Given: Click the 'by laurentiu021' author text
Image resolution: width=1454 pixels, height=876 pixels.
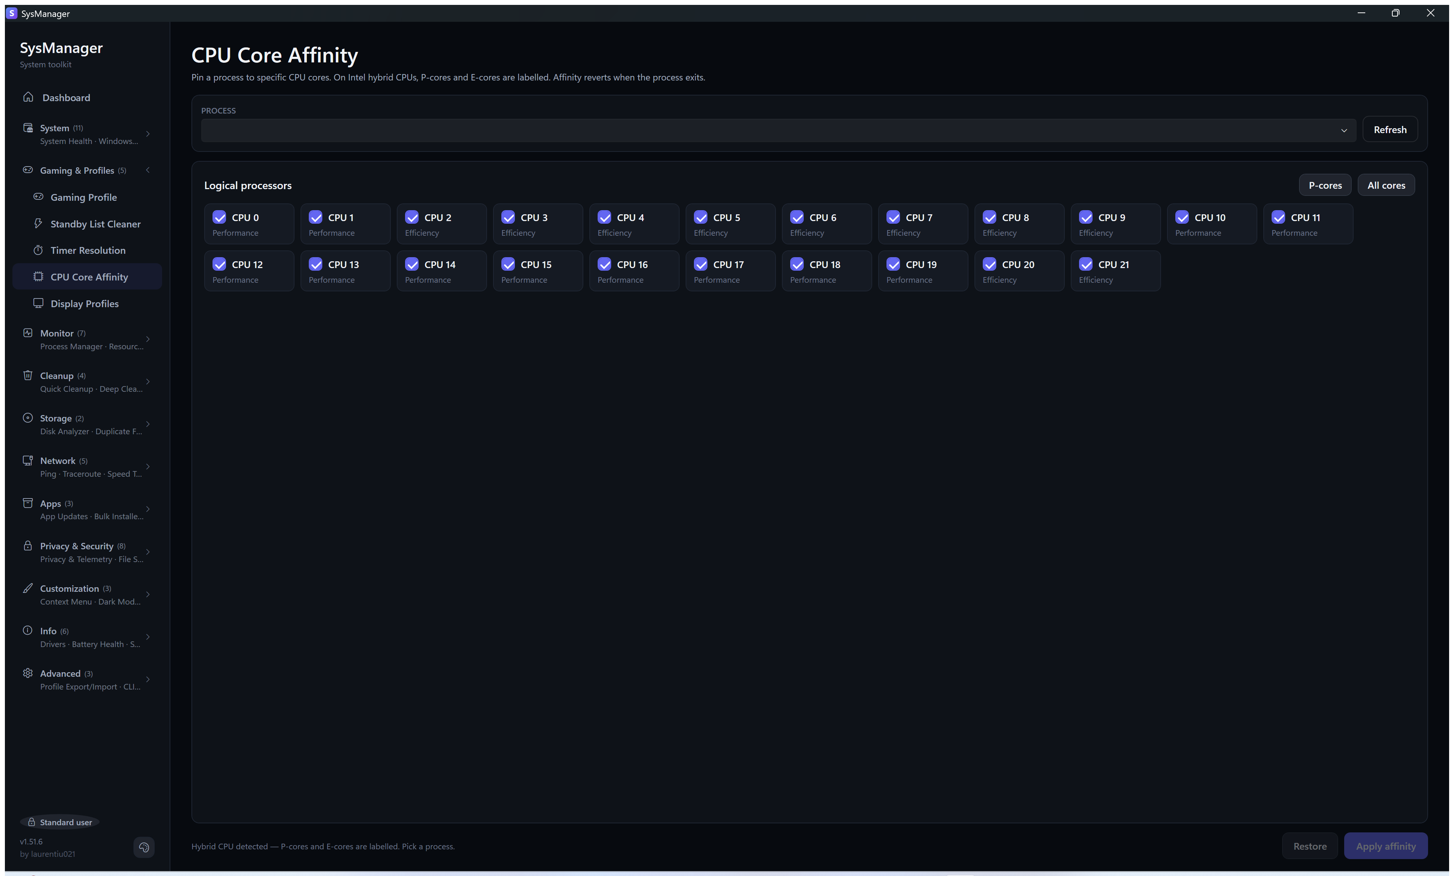Looking at the screenshot, I should tap(47, 854).
